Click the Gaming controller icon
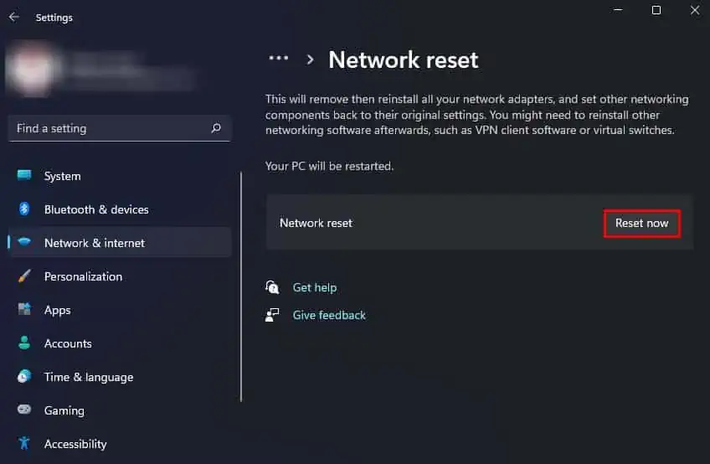The image size is (710, 464). point(25,410)
